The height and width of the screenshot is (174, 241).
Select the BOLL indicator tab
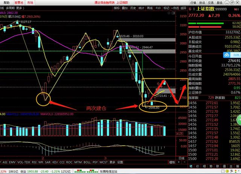coord(87,162)
